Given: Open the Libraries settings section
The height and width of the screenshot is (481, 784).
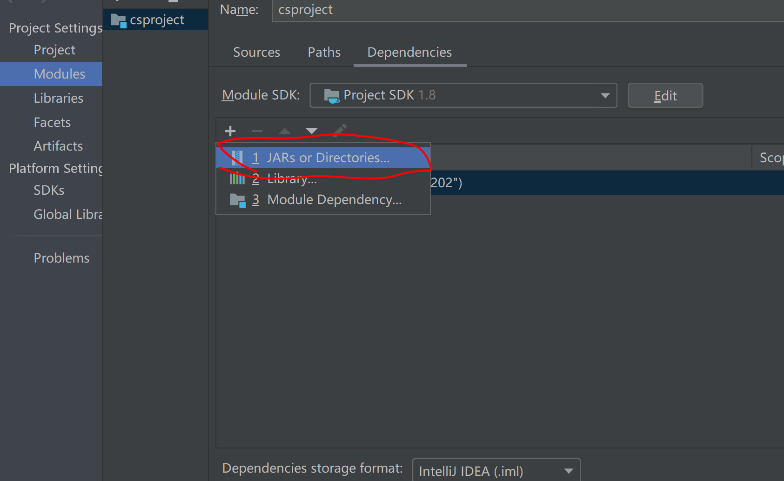Looking at the screenshot, I should point(59,98).
